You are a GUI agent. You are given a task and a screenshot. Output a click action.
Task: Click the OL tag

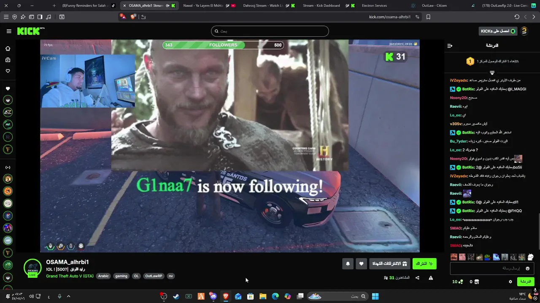136,276
